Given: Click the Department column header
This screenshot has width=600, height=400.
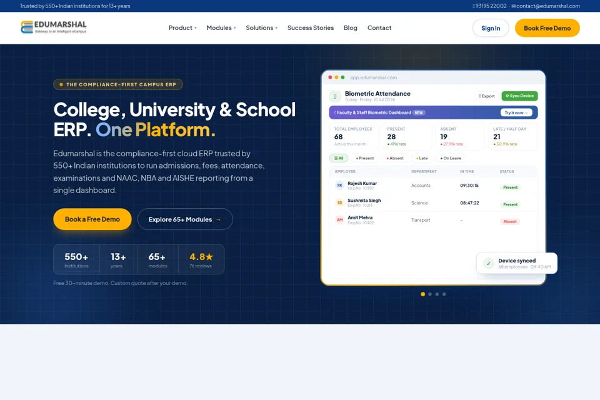Looking at the screenshot, I should (x=424, y=171).
